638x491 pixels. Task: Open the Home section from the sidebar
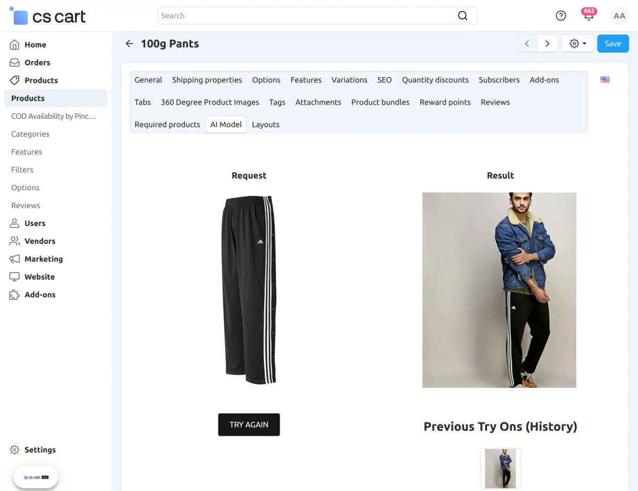(x=15, y=45)
